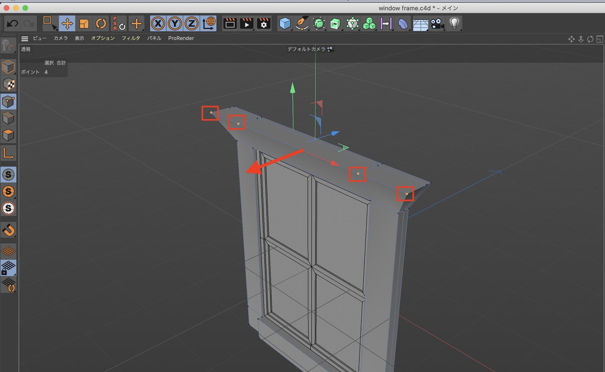
Task: Toggle Y axis lock
Action: coord(175,23)
